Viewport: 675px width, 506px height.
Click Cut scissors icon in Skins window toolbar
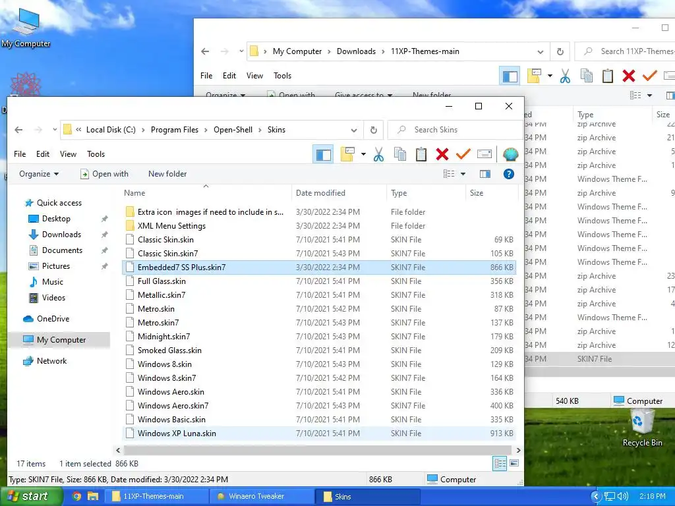(378, 154)
